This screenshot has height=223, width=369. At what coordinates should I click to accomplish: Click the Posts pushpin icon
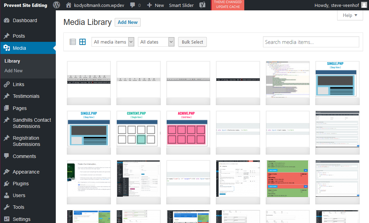[x=7, y=36]
